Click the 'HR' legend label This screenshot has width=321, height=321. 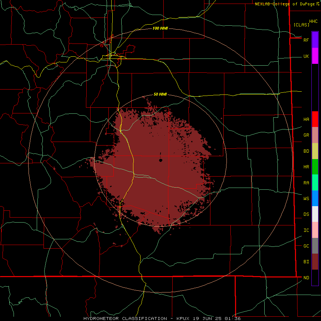point(306,167)
